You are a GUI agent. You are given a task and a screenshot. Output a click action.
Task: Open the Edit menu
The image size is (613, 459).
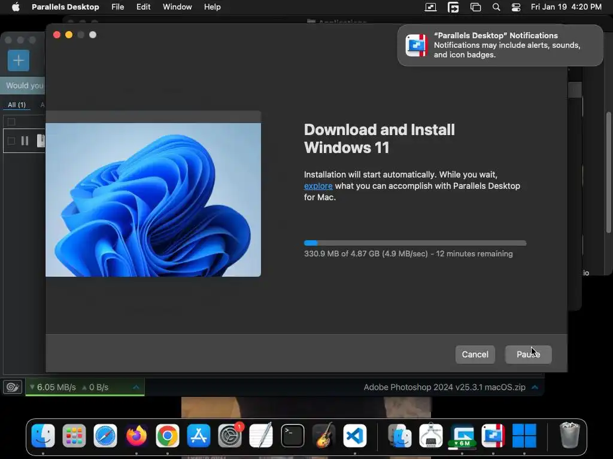point(143,7)
